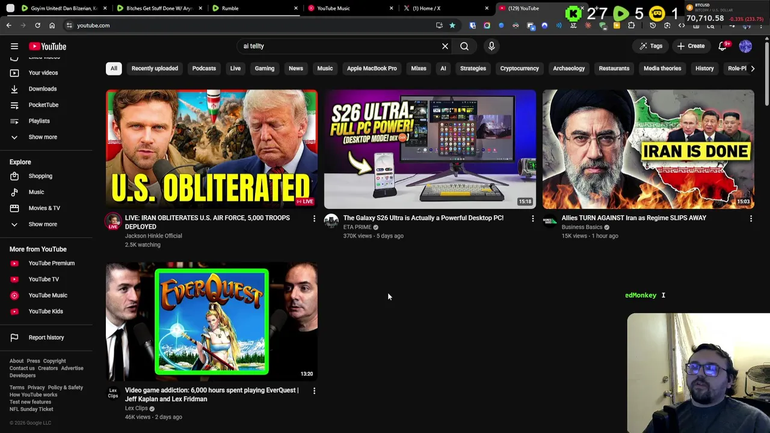Screen dimensions: 770x433
Task: Open the YouTube hamburger guide menu
Action: coord(14,46)
